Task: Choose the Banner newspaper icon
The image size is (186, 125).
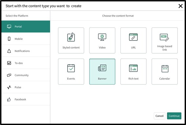Action: (x=102, y=68)
